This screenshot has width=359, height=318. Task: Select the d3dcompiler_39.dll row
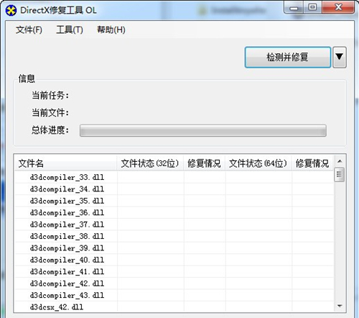point(174,248)
